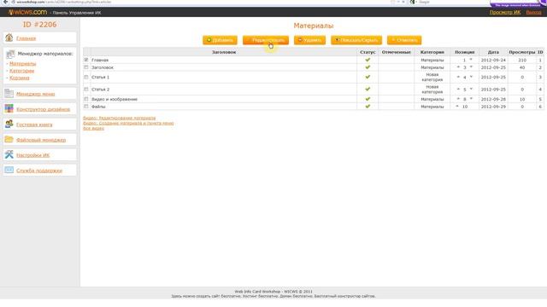Click the Отметить button
The image size is (547, 307).
(404, 40)
